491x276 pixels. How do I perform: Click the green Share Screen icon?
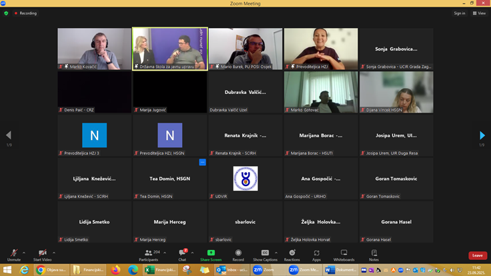211,253
